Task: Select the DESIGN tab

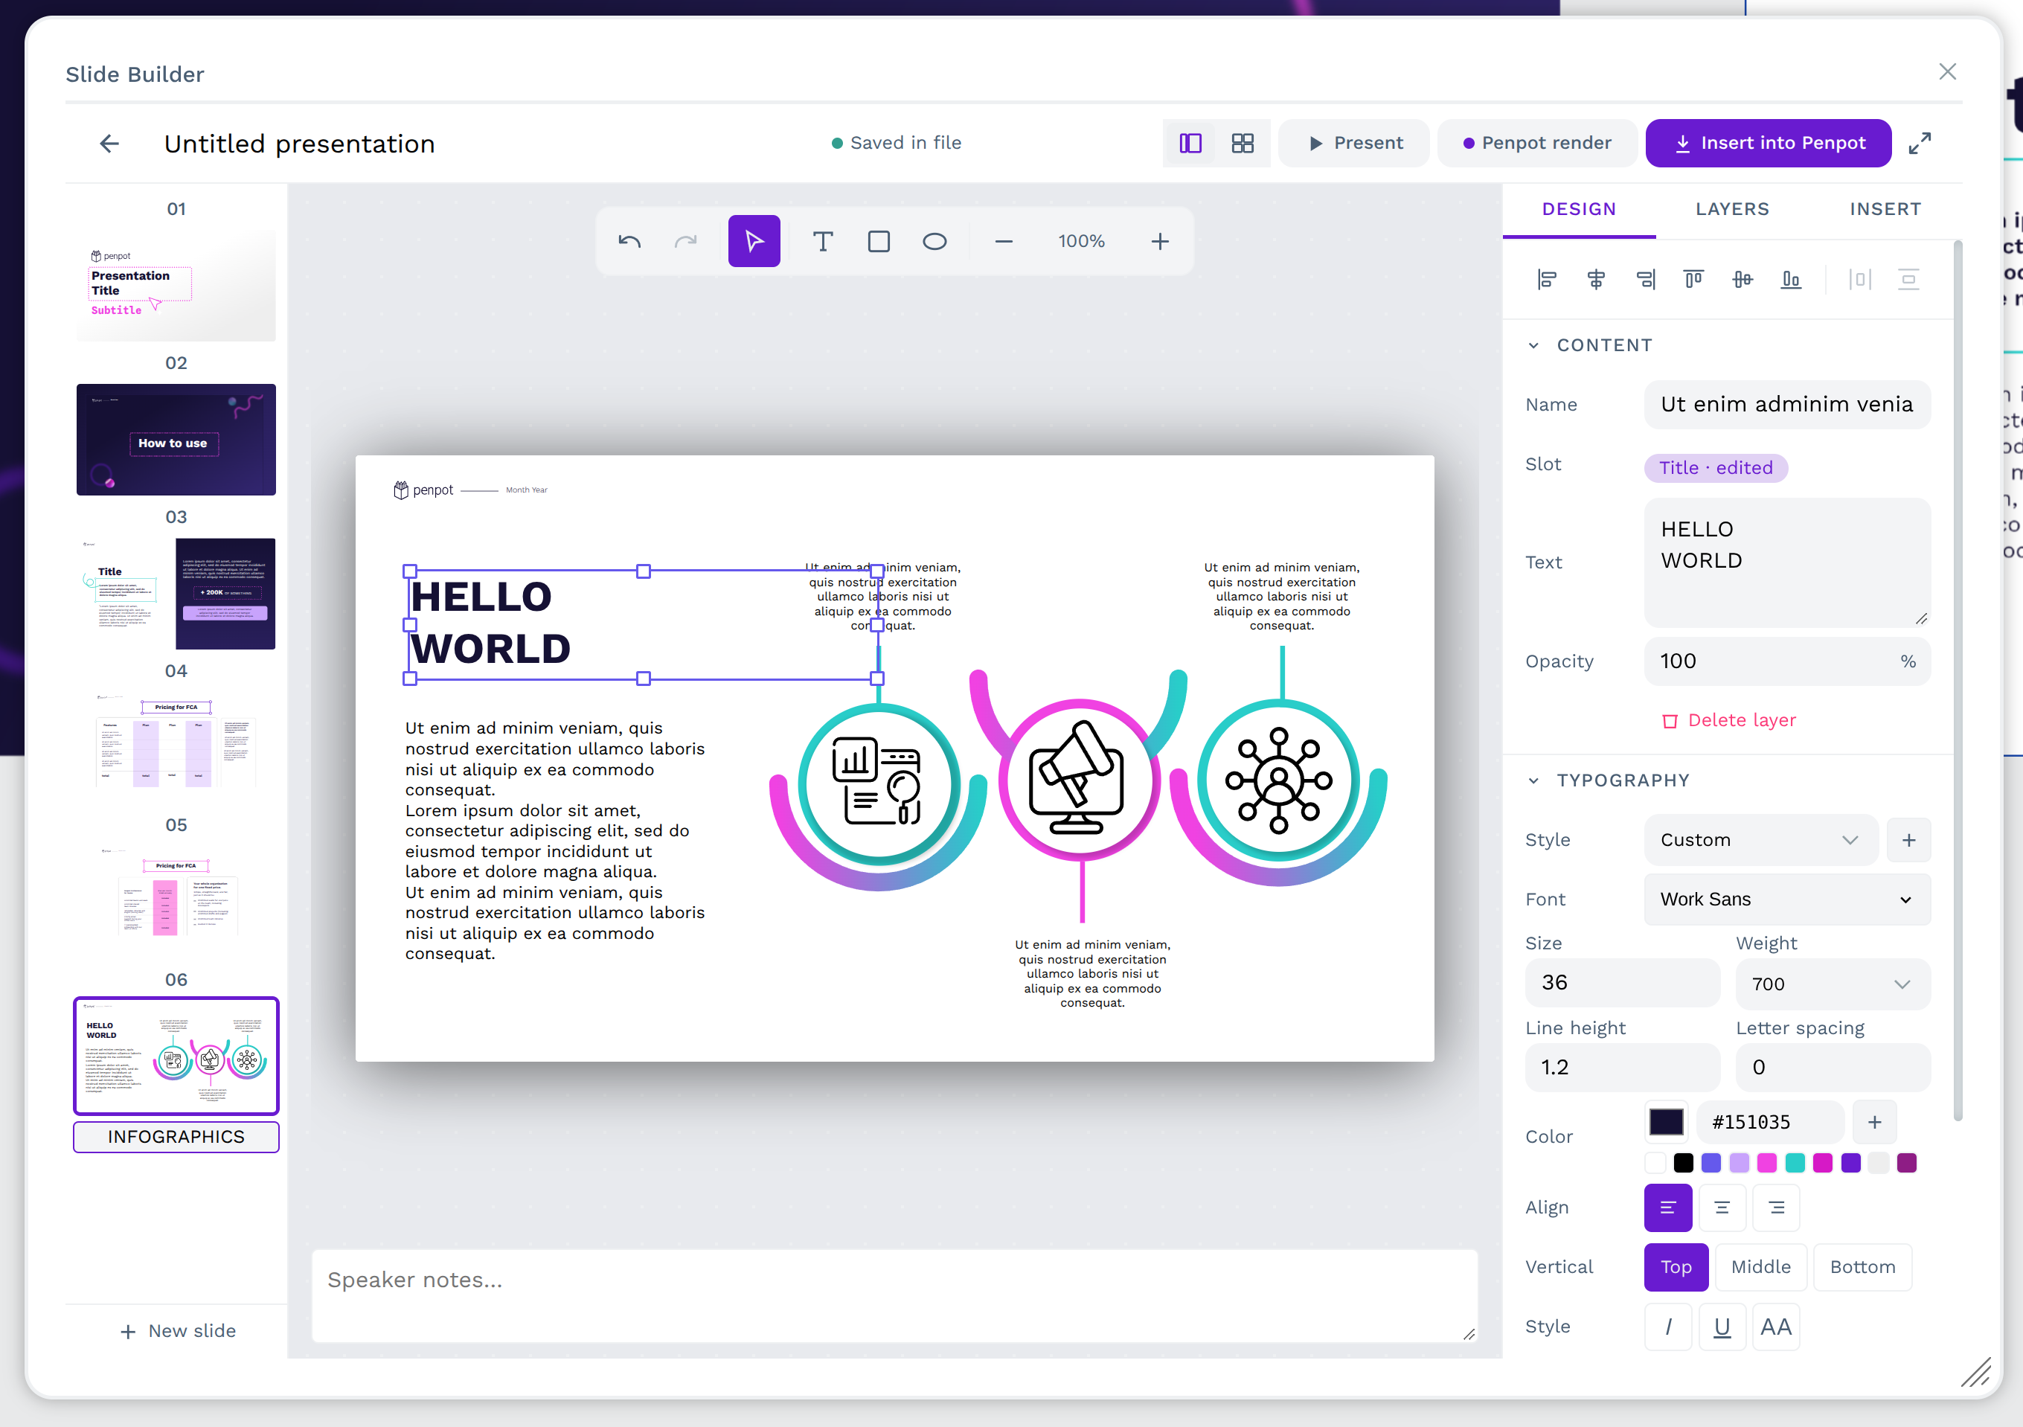Action: (x=1579, y=210)
